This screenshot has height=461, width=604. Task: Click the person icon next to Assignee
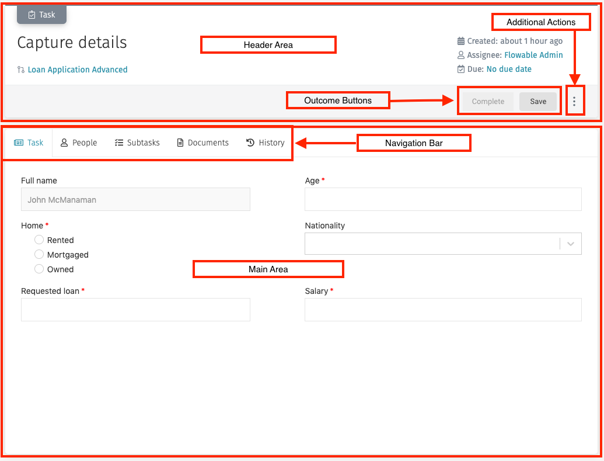(461, 55)
